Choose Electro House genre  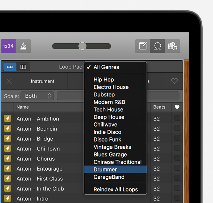(115, 87)
